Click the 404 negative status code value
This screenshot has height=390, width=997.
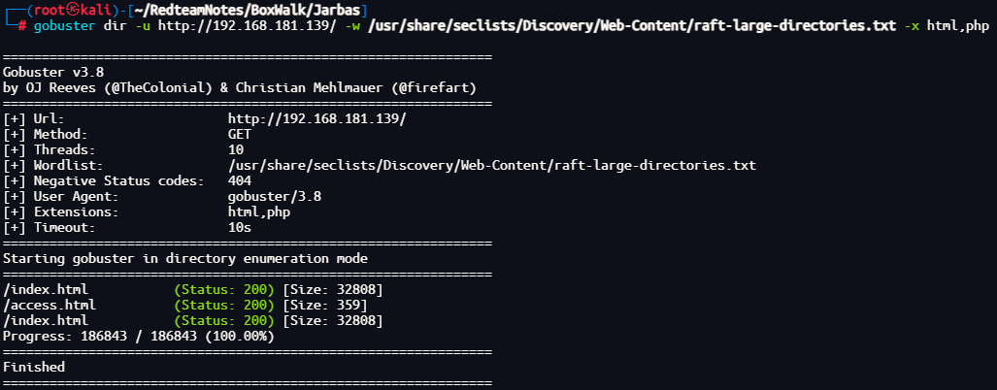pyautogui.click(x=239, y=180)
